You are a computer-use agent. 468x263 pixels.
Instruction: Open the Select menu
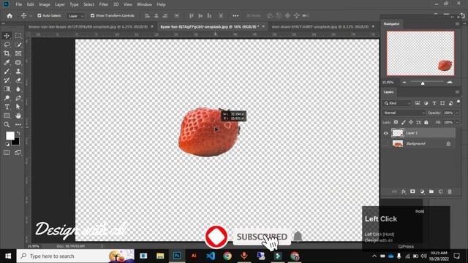click(88, 4)
